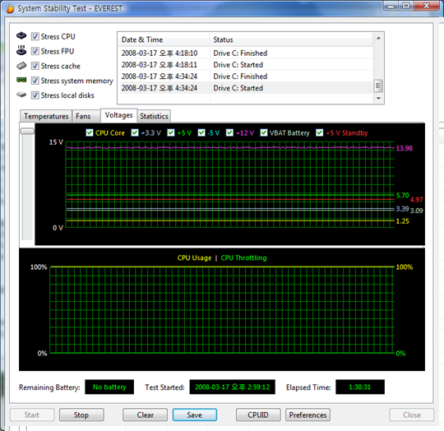Open Preferences
This screenshot has width=444, height=431.
coord(308,415)
